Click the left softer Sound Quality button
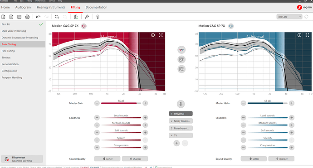Image resolution: width=313 pixels, height=168 pixels. coord(107,159)
